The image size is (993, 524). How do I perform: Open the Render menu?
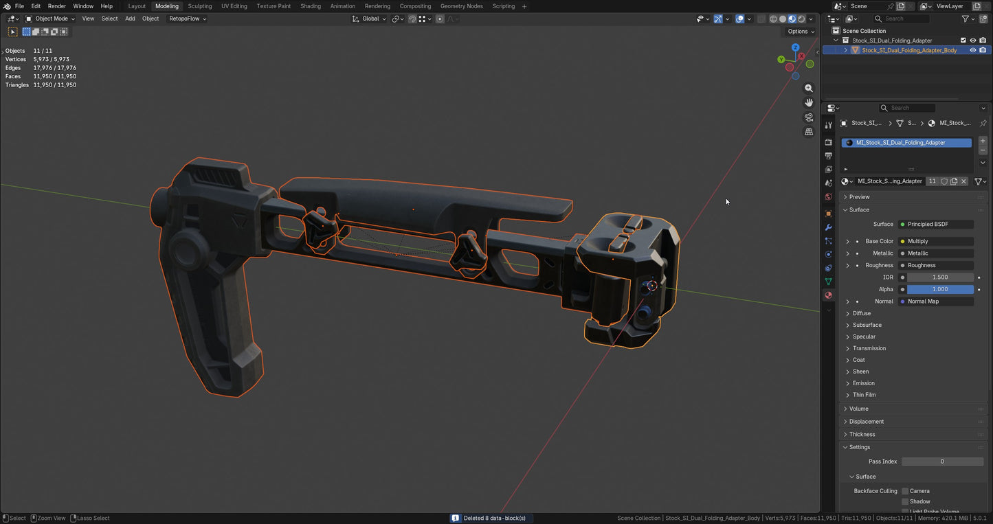pyautogui.click(x=57, y=6)
